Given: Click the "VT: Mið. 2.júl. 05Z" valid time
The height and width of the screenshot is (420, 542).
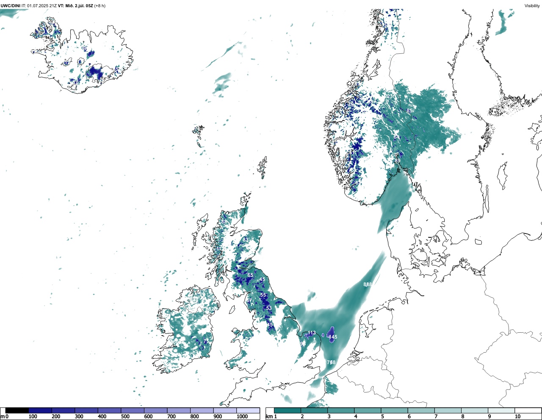Looking at the screenshot, I should [75, 6].
